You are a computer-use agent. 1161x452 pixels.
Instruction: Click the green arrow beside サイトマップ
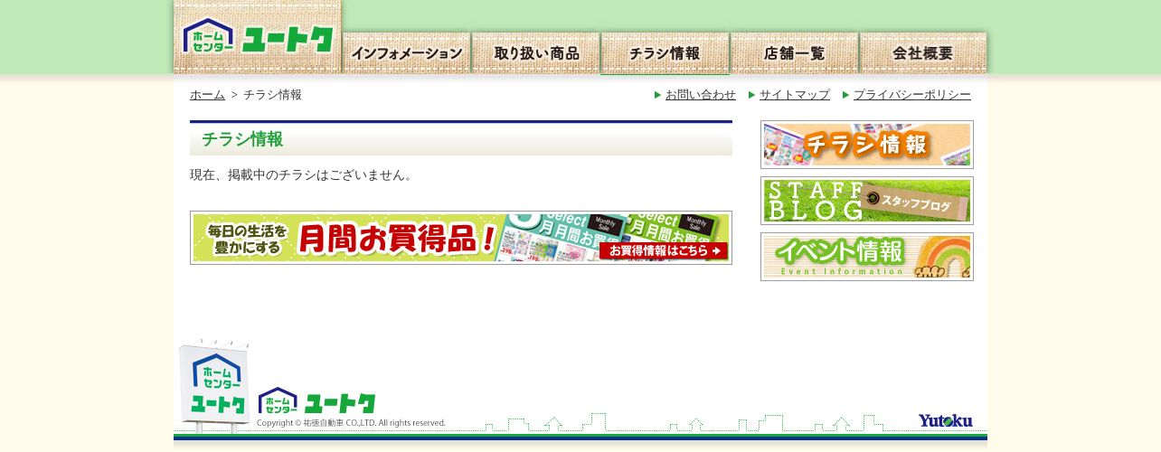(752, 95)
